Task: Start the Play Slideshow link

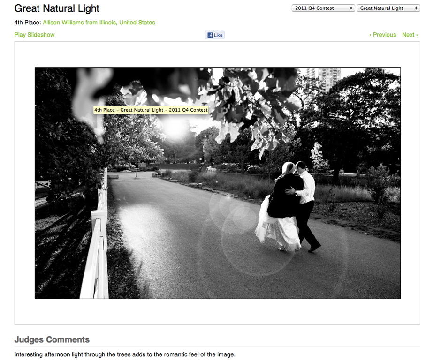Action: (x=34, y=35)
